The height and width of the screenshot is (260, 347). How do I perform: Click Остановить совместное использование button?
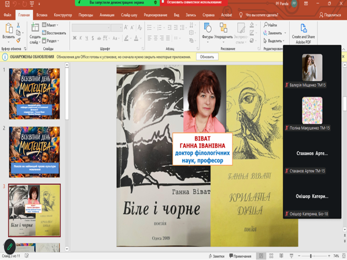coord(194,2)
